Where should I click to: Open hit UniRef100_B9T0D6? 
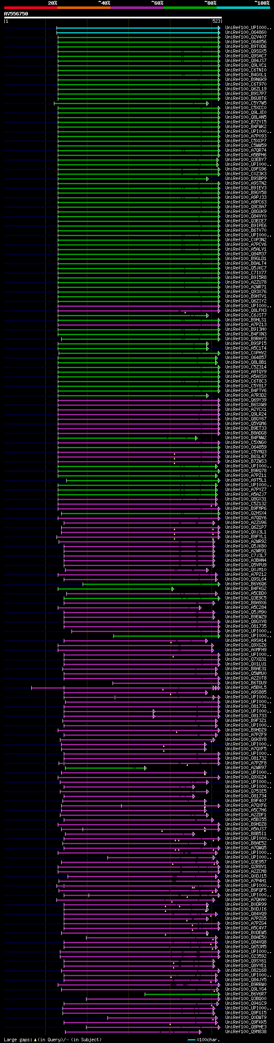[246, 46]
